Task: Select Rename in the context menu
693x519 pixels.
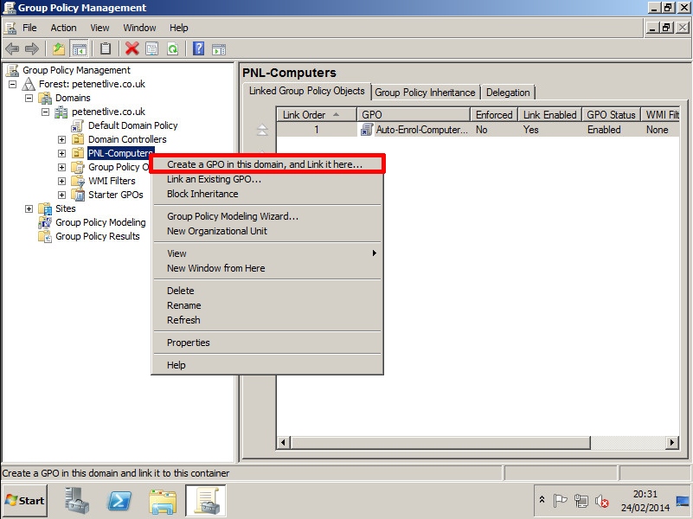Action: 267,305
